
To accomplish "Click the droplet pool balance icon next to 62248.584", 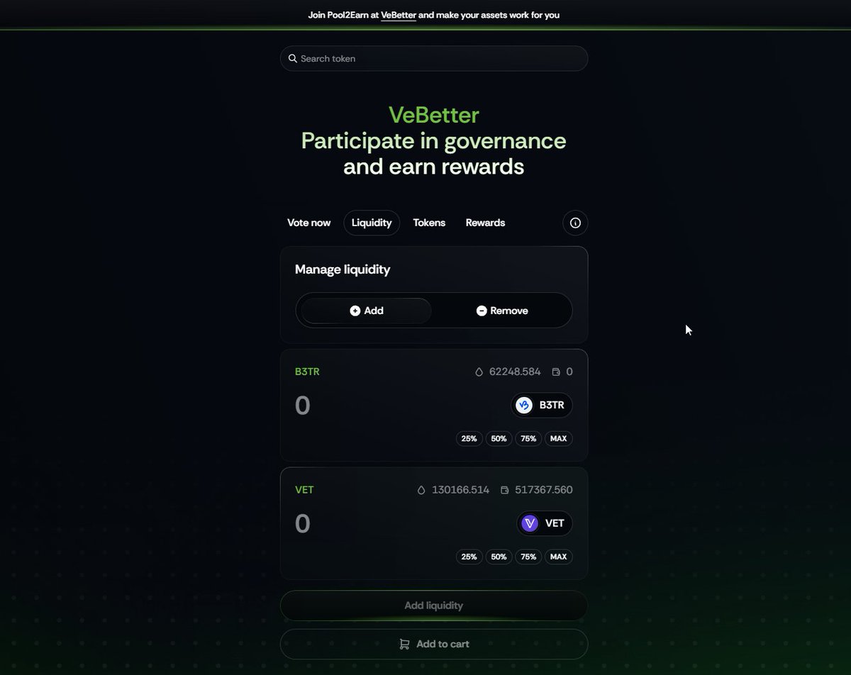I will (x=480, y=372).
